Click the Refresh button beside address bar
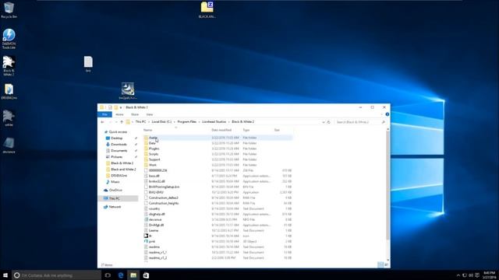Viewport: 499px width, 280px height. click(x=329, y=122)
